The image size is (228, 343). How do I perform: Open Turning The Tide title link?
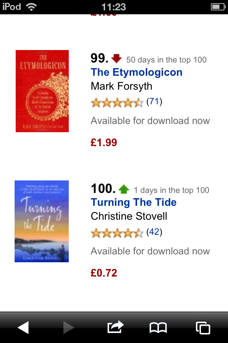click(134, 202)
